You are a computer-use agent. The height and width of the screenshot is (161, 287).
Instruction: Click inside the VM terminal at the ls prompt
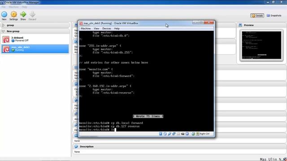115,130
